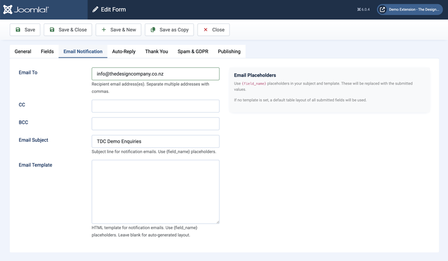
Task: Click the red X Close icon
Action: click(206, 30)
